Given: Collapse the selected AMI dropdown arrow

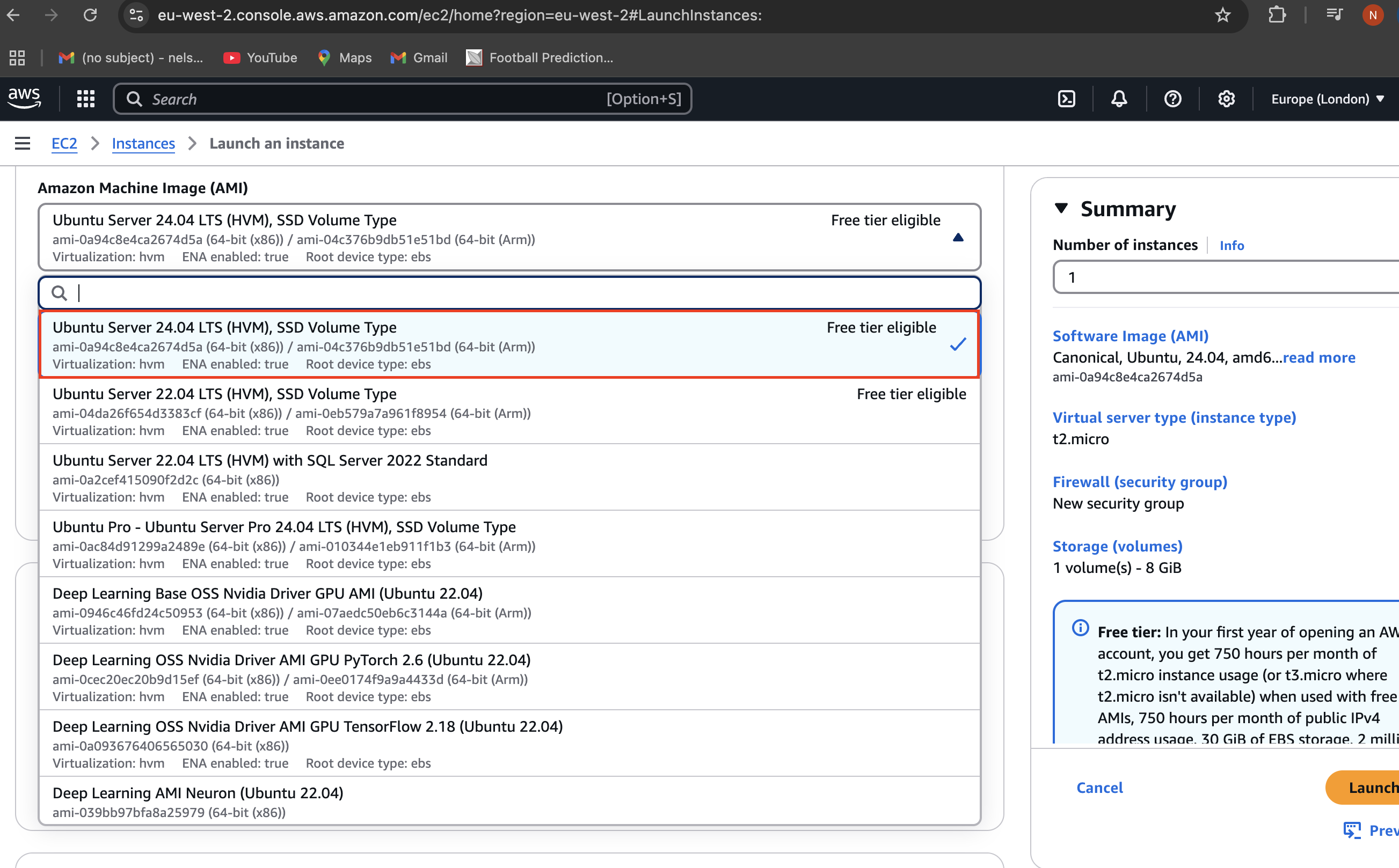Looking at the screenshot, I should point(958,237).
